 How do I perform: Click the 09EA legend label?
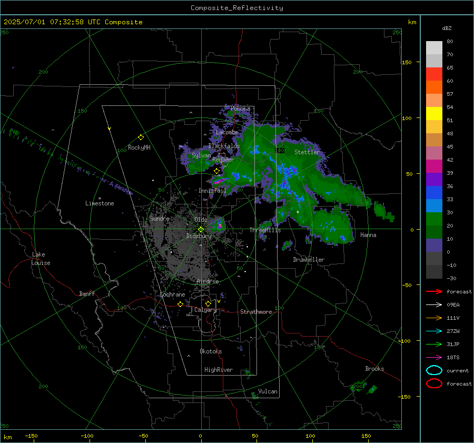click(x=453, y=305)
